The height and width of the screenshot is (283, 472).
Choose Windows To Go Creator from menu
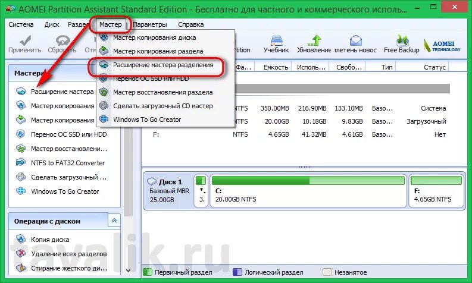pyautogui.click(x=147, y=120)
